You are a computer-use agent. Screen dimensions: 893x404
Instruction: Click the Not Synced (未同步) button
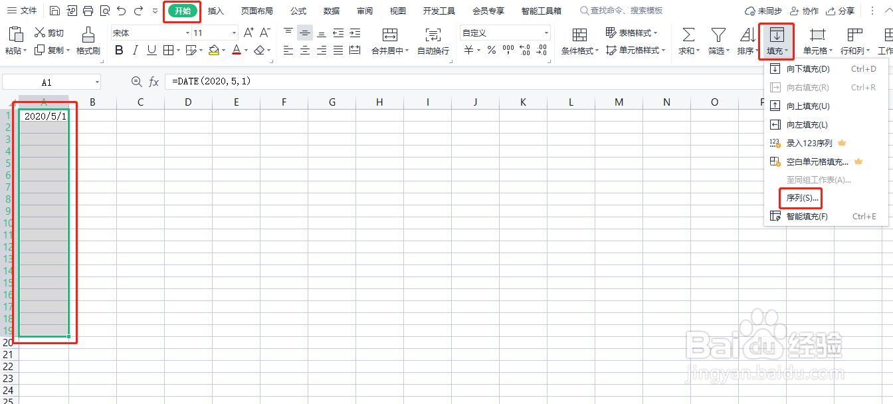pyautogui.click(x=763, y=11)
